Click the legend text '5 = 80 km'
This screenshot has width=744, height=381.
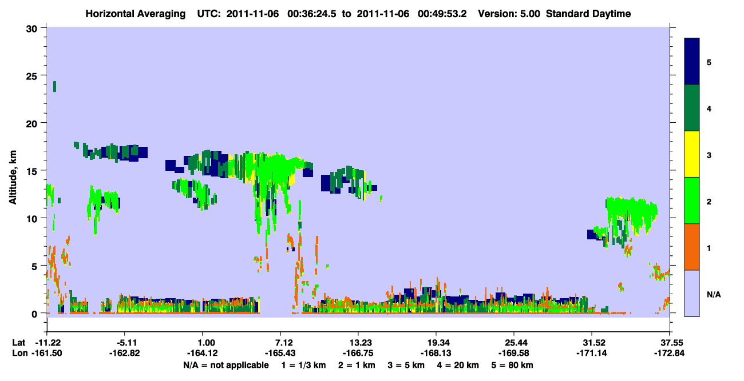coord(512,365)
